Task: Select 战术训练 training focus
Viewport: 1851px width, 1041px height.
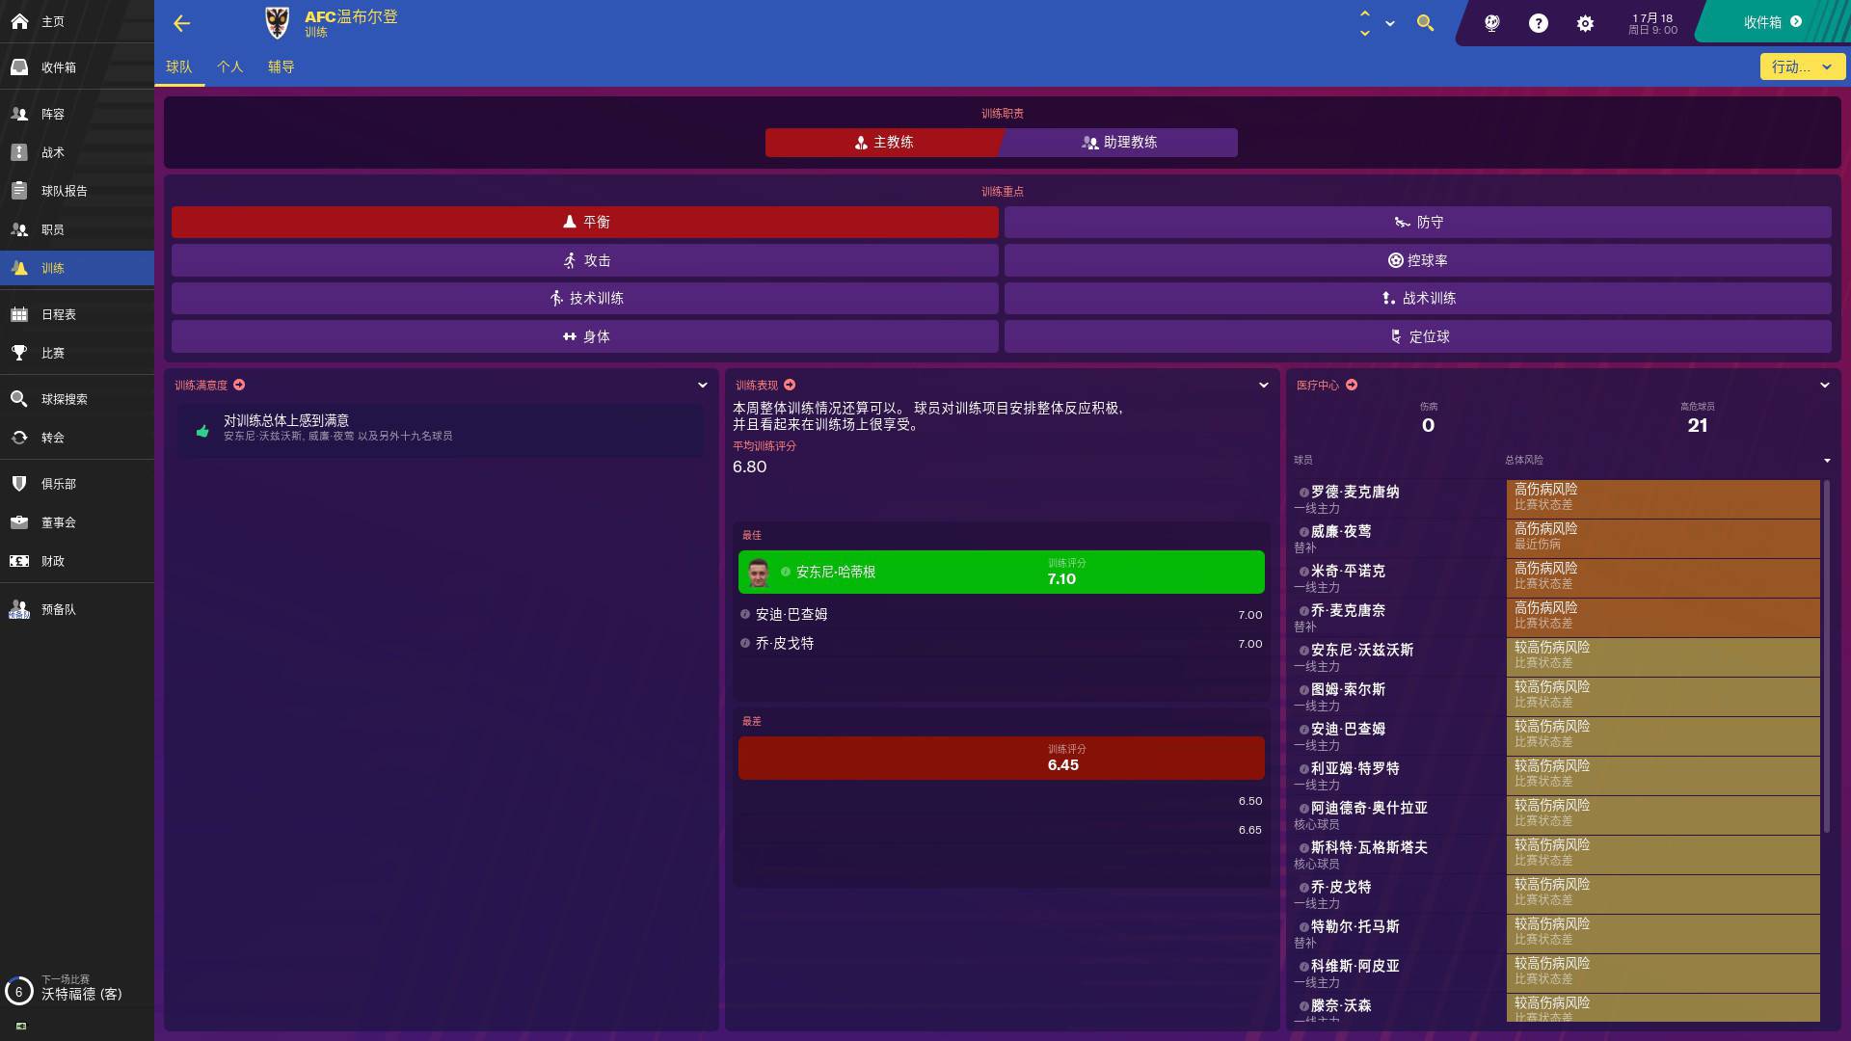Action: tap(1418, 299)
